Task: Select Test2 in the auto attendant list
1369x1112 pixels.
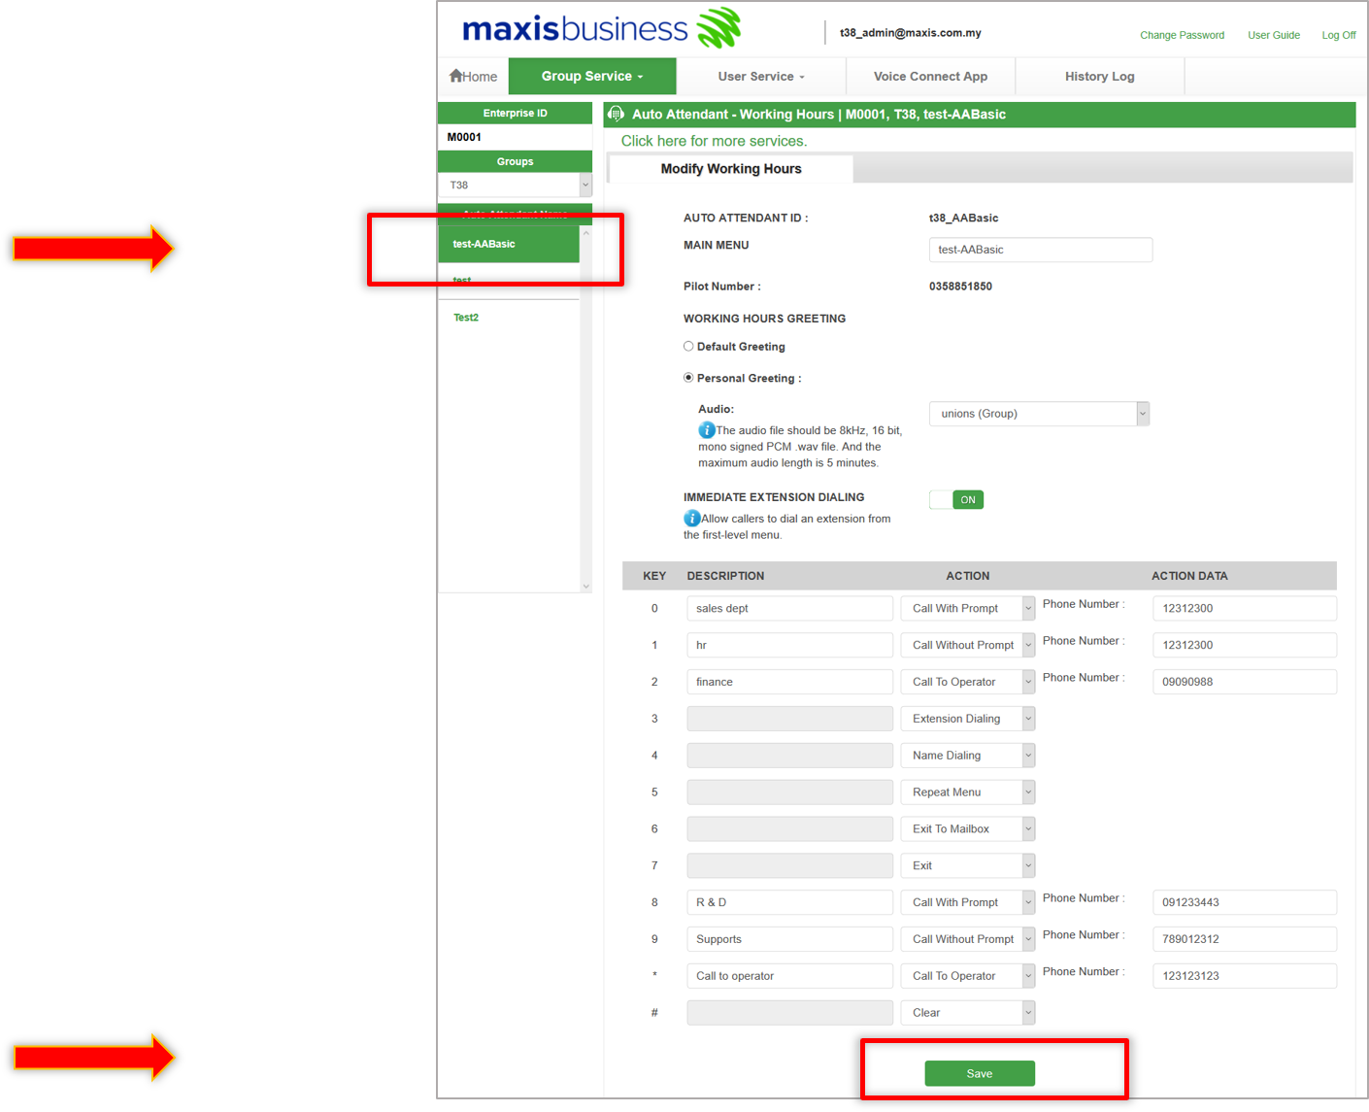Action: coord(466,318)
